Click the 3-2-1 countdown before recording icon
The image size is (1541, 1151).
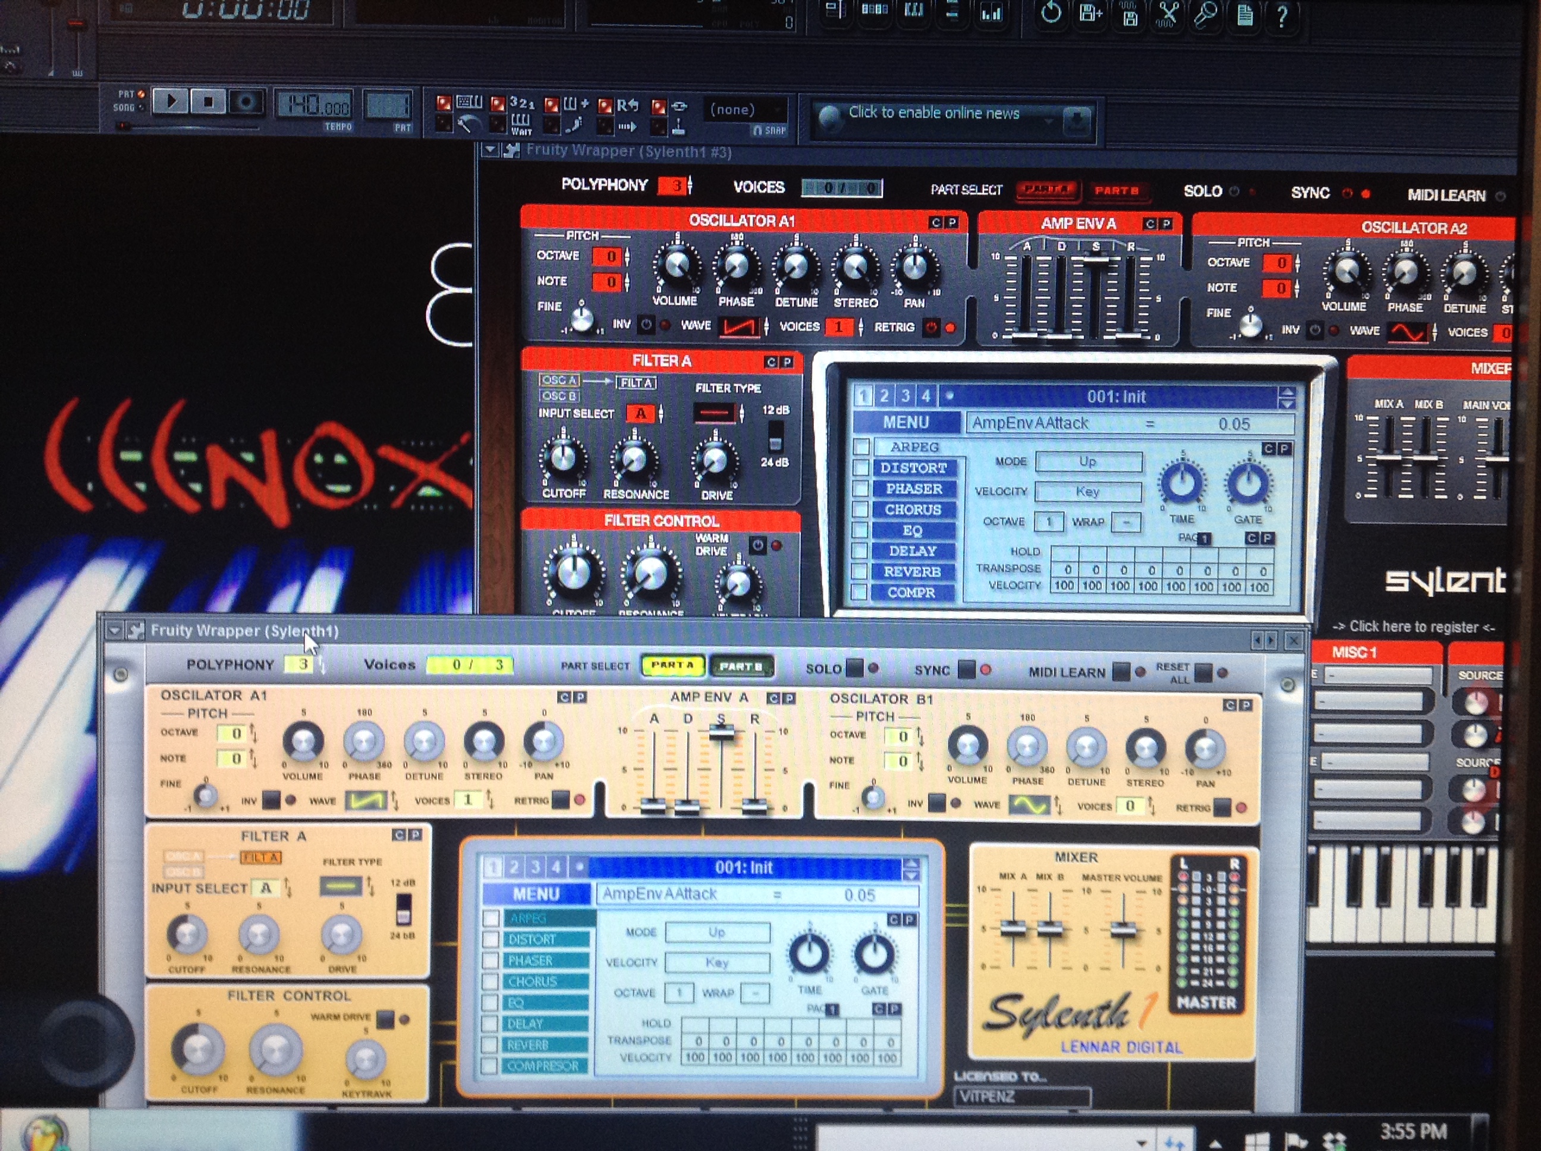pyautogui.click(x=522, y=104)
